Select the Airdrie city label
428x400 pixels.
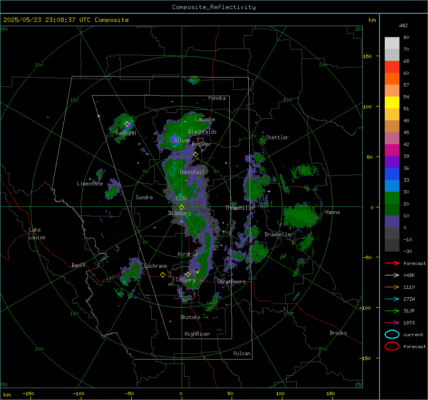click(x=187, y=254)
